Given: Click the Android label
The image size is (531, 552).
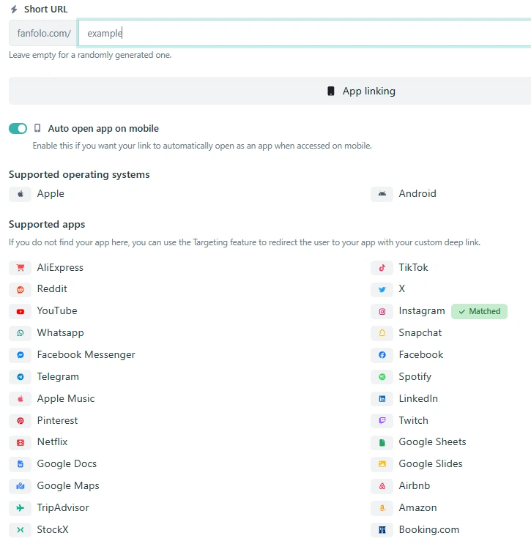Looking at the screenshot, I should point(417,193).
